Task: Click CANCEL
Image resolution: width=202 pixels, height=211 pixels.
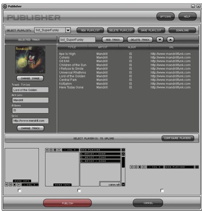Action: [x=148, y=203]
